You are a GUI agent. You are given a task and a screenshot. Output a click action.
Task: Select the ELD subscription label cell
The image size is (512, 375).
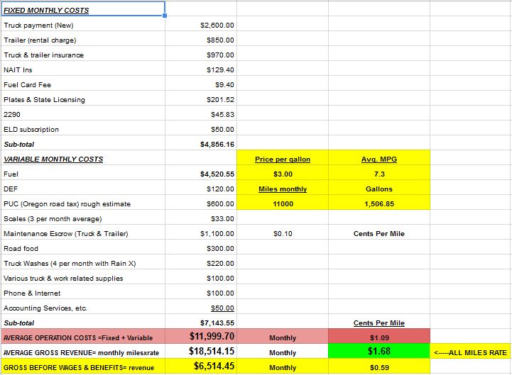coord(82,130)
